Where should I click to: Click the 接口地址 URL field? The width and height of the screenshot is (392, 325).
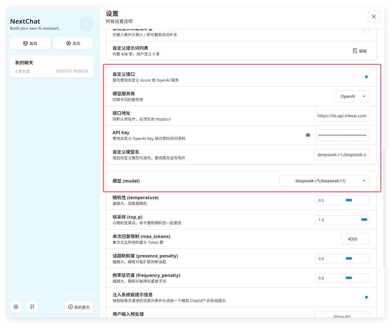coord(342,116)
